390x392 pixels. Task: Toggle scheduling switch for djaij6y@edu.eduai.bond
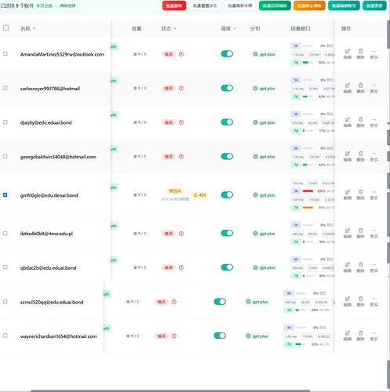click(227, 122)
